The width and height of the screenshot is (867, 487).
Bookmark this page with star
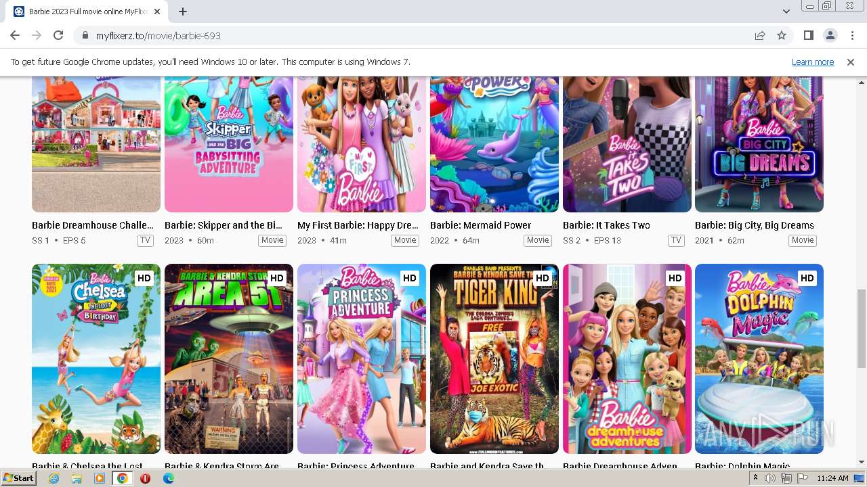point(782,35)
